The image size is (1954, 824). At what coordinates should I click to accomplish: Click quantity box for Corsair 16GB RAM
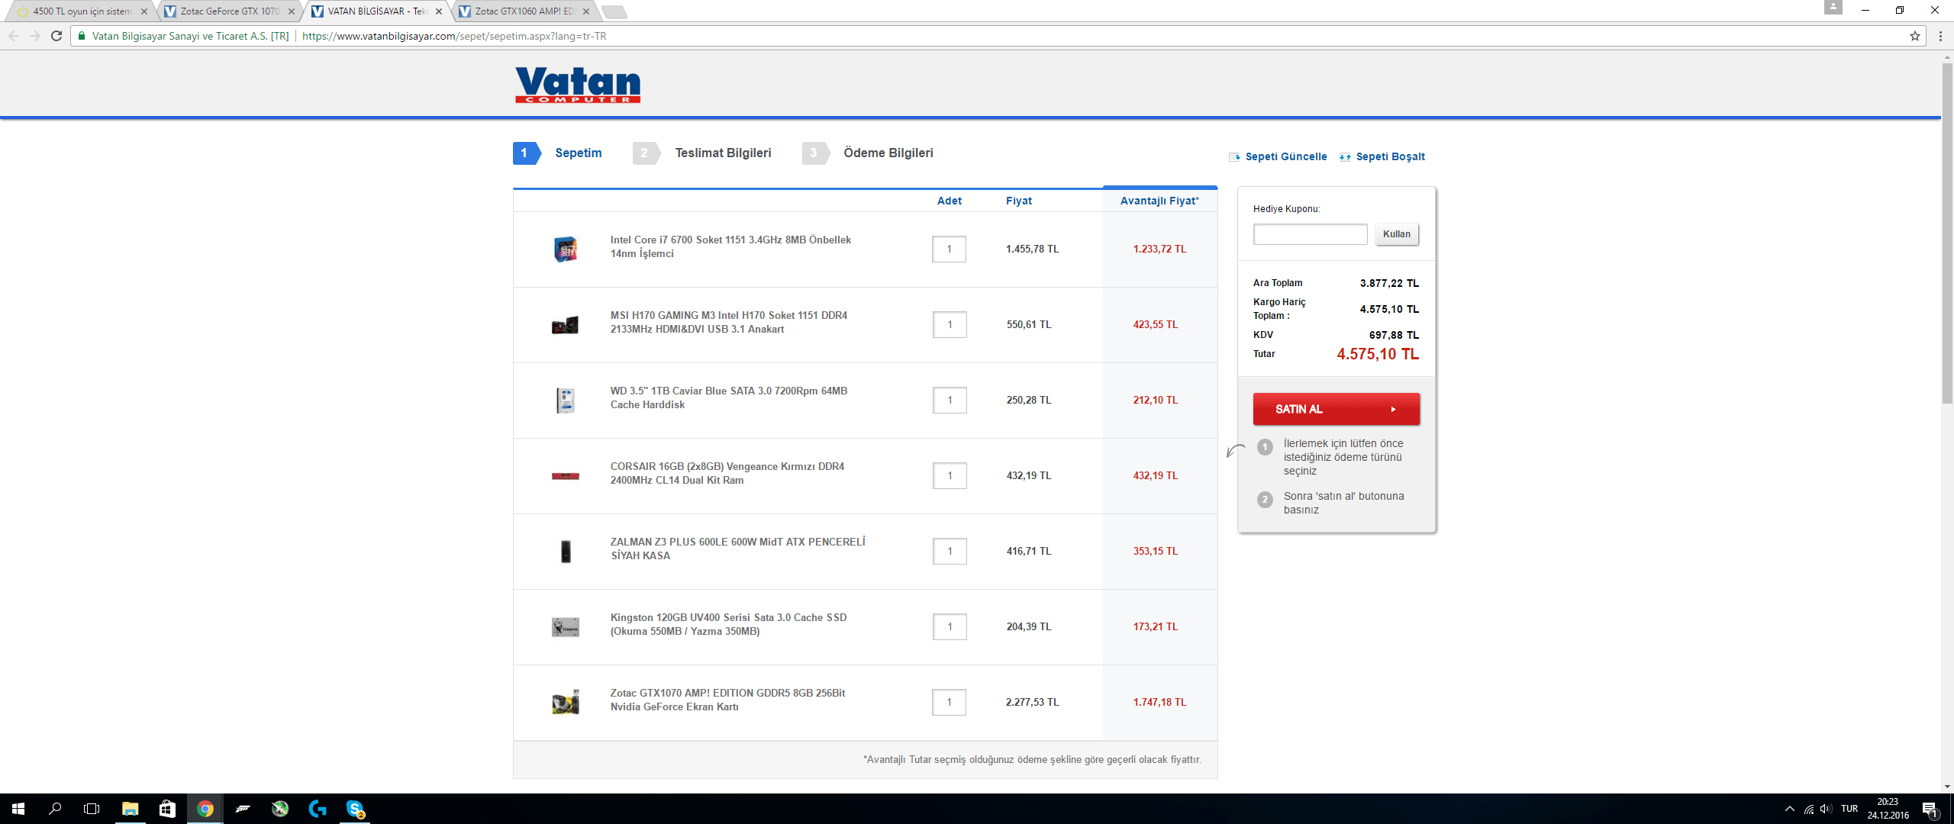pyautogui.click(x=949, y=475)
